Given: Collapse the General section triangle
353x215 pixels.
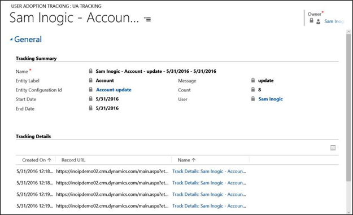Looking at the screenshot, I should tap(11, 40).
